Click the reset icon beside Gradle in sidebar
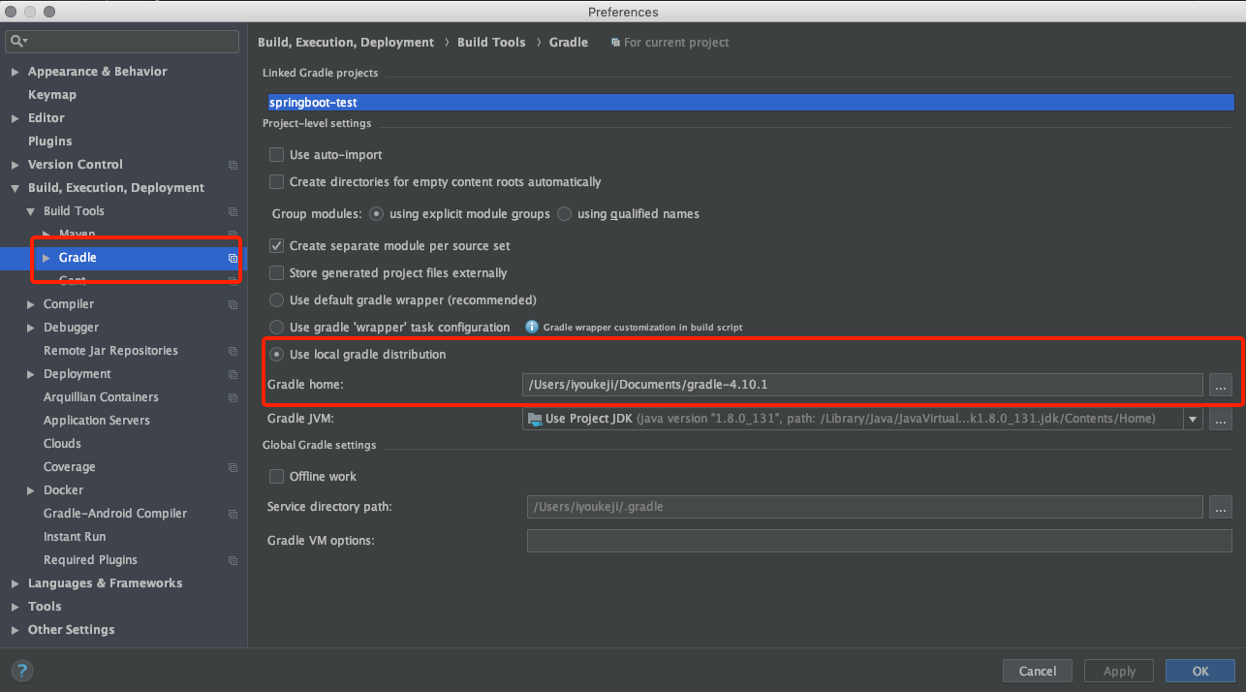Image resolution: width=1246 pixels, height=692 pixels. (232, 258)
